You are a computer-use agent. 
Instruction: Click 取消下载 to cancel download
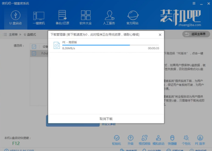(x=106, y=119)
